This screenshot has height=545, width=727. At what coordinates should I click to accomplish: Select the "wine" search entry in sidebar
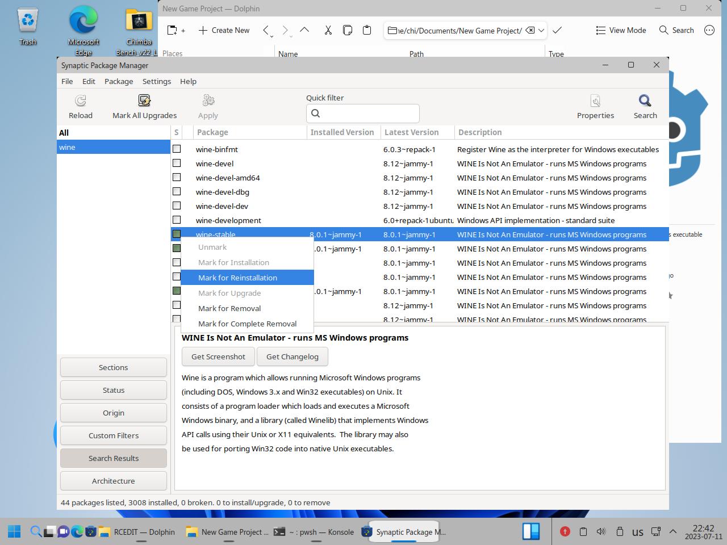click(x=114, y=147)
